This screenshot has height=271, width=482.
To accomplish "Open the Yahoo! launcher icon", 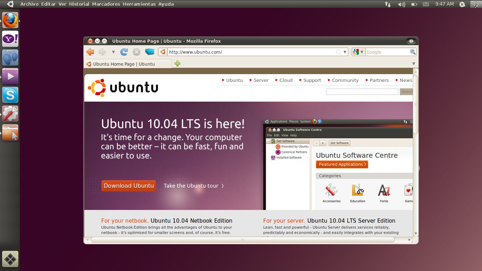I will (x=10, y=39).
